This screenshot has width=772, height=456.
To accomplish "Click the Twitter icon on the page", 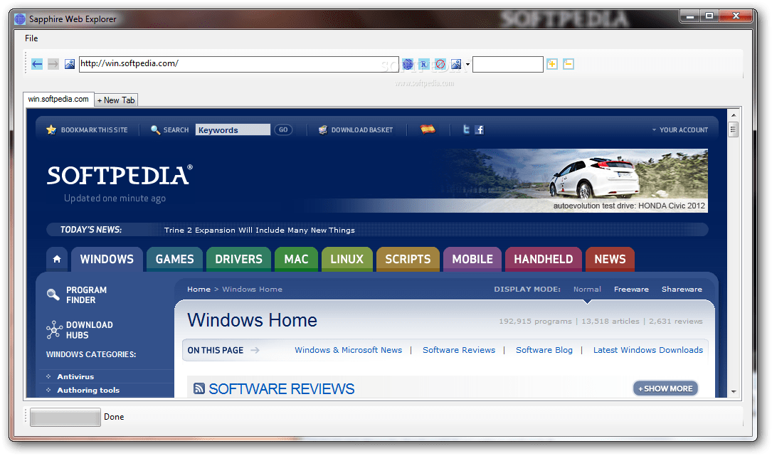I will 466,129.
